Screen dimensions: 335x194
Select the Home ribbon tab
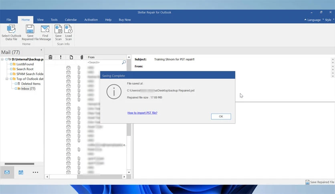(25, 20)
